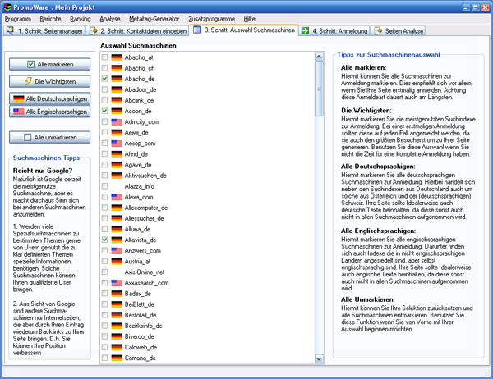
Task: Click the Kontaktdaten eingeben tab icon
Action: pos(94,30)
